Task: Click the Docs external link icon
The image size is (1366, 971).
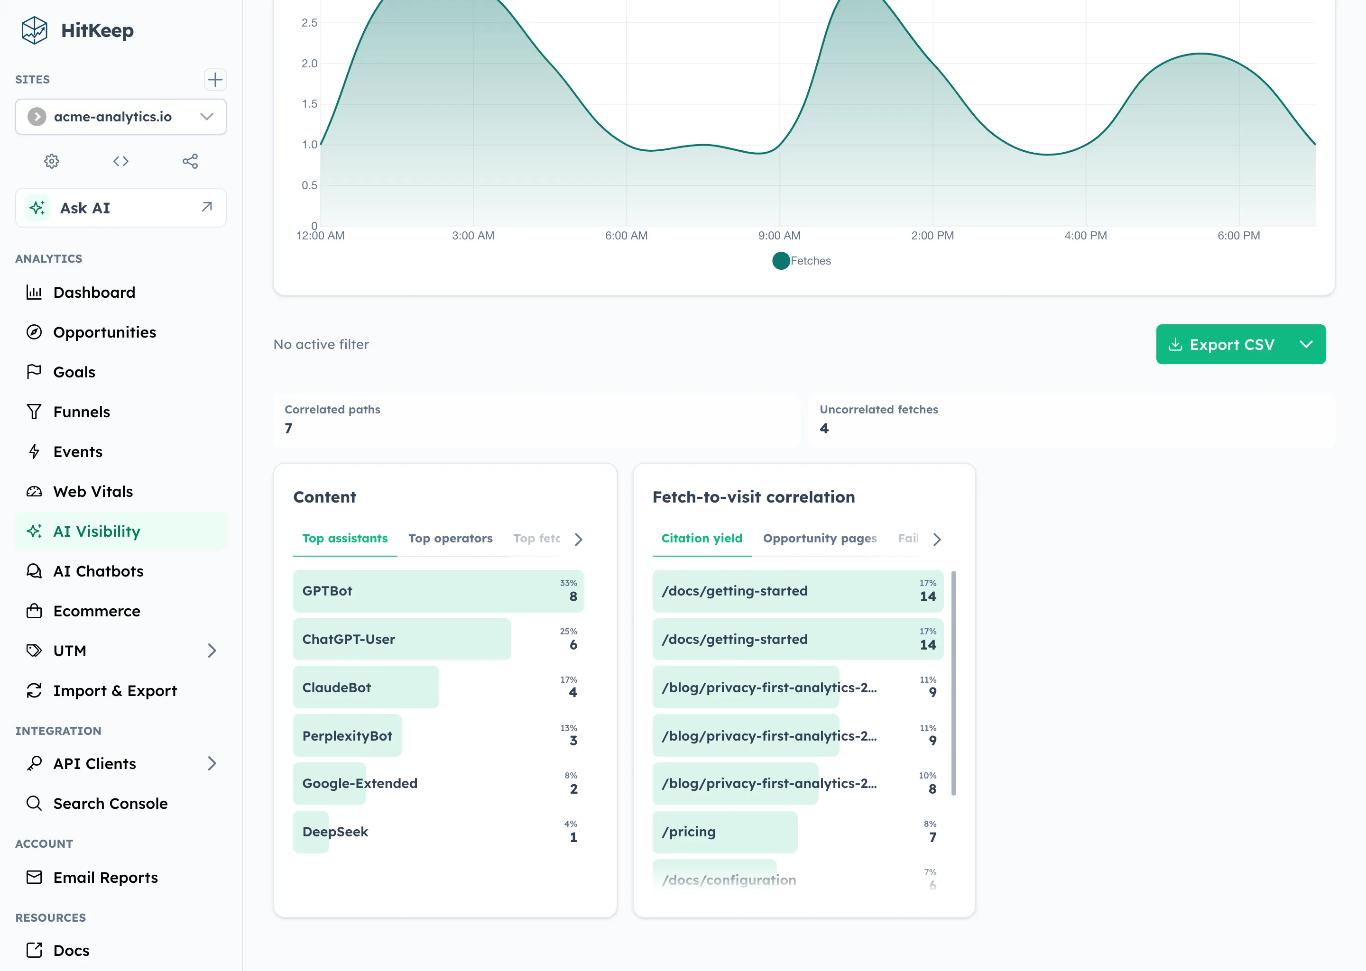Action: pyautogui.click(x=34, y=950)
